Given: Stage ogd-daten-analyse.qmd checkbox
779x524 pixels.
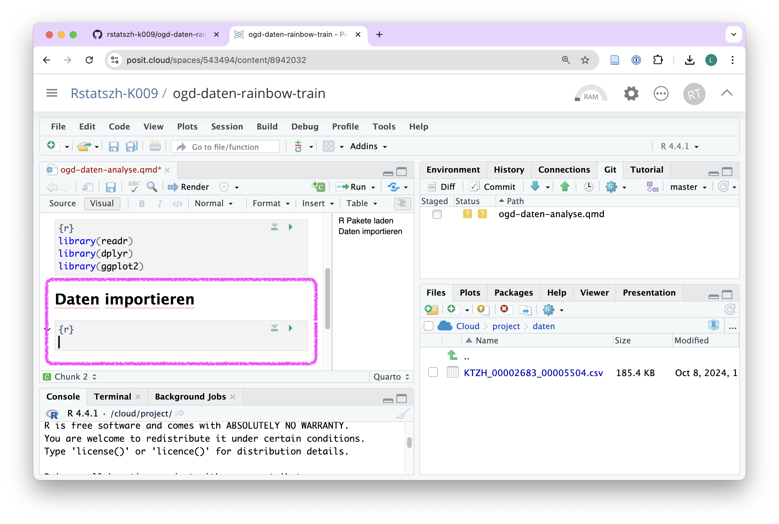Looking at the screenshot, I should [x=437, y=214].
